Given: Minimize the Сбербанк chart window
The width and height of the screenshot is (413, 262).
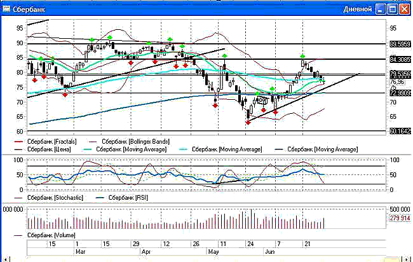Looking at the screenshot, I should coord(380,10).
